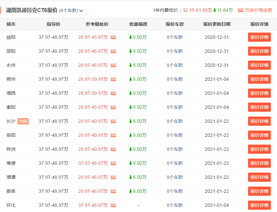Image resolution: width=277 pixels, height=212 pixels.
Task: Select city name 衡阳
Action: point(11,107)
